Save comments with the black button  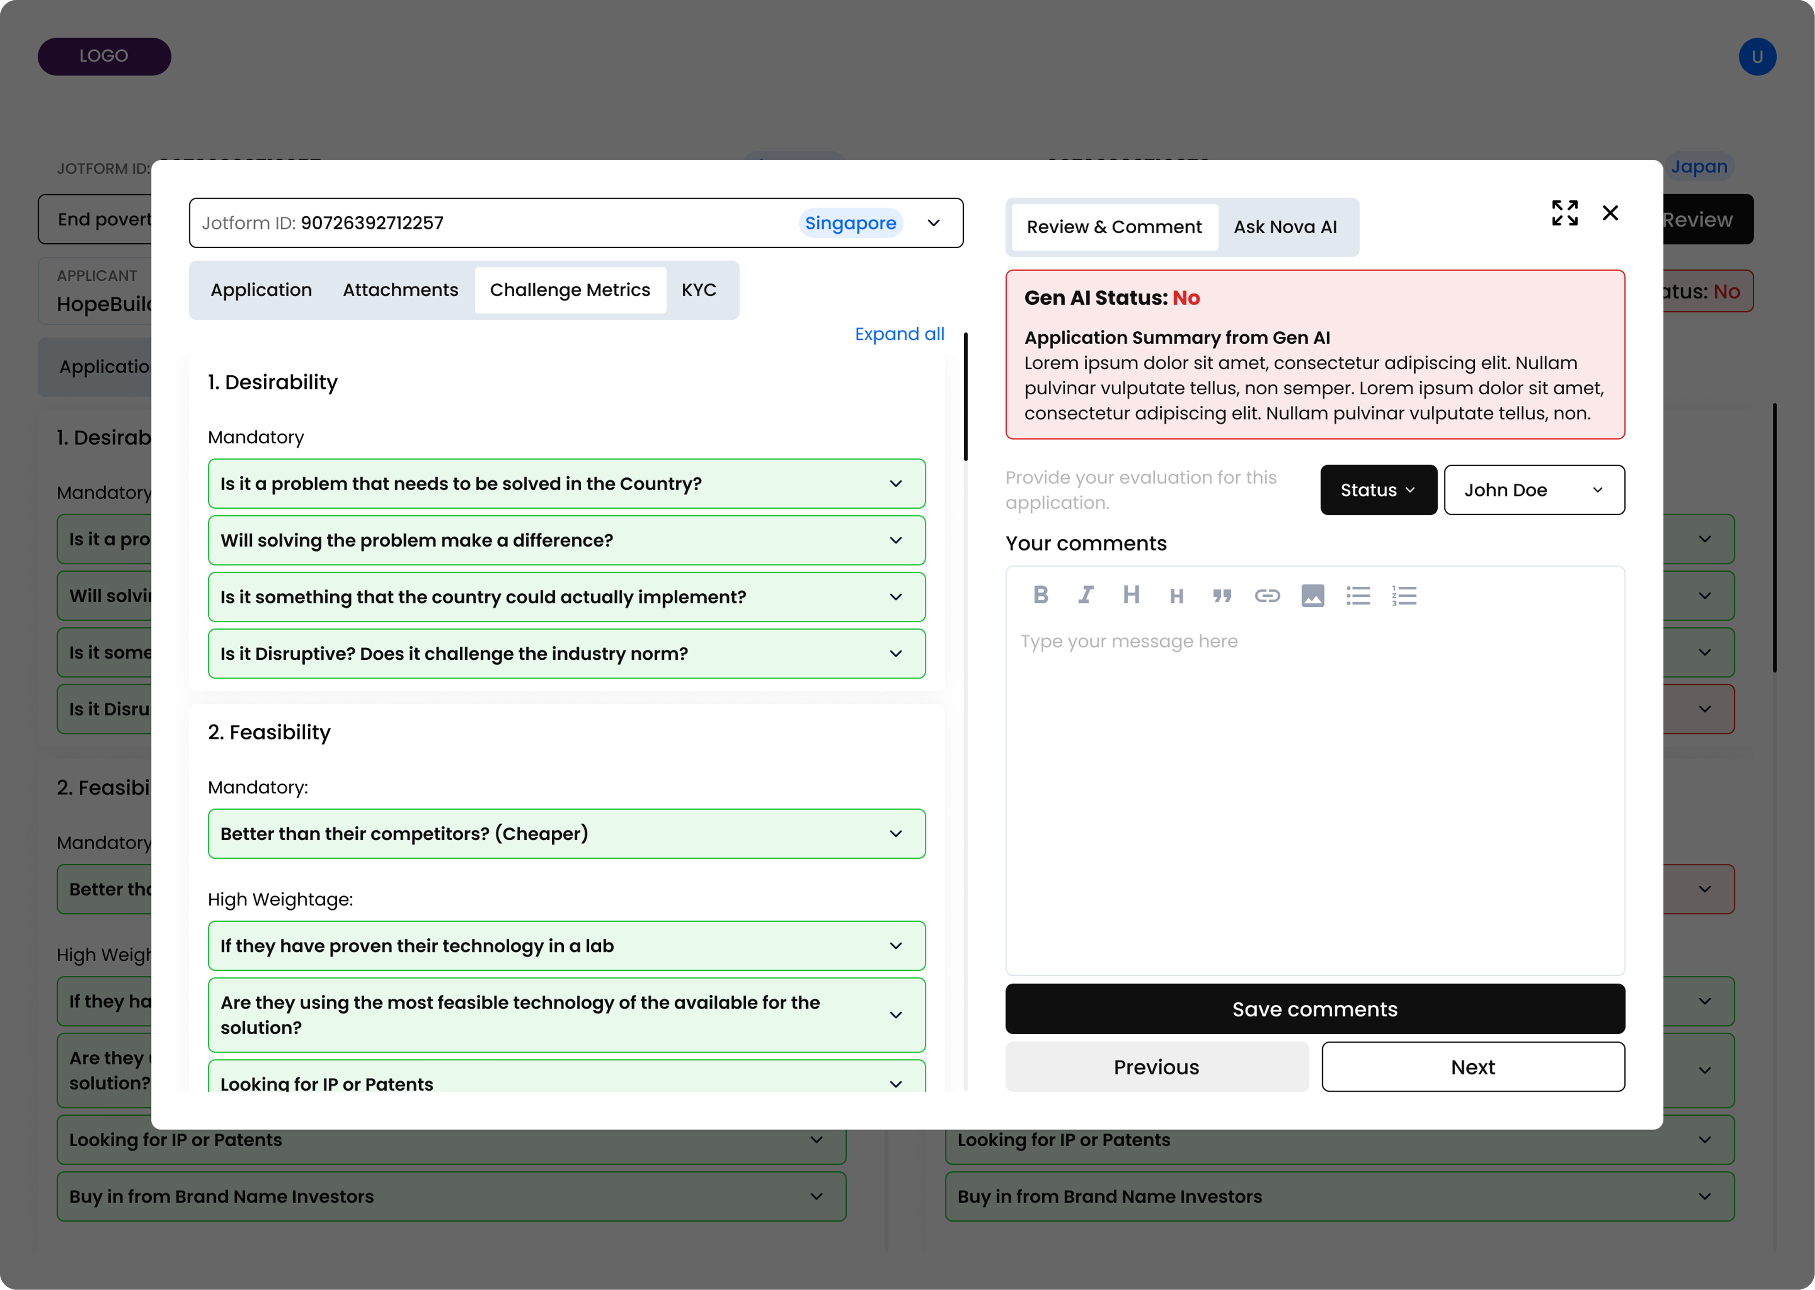point(1314,1009)
